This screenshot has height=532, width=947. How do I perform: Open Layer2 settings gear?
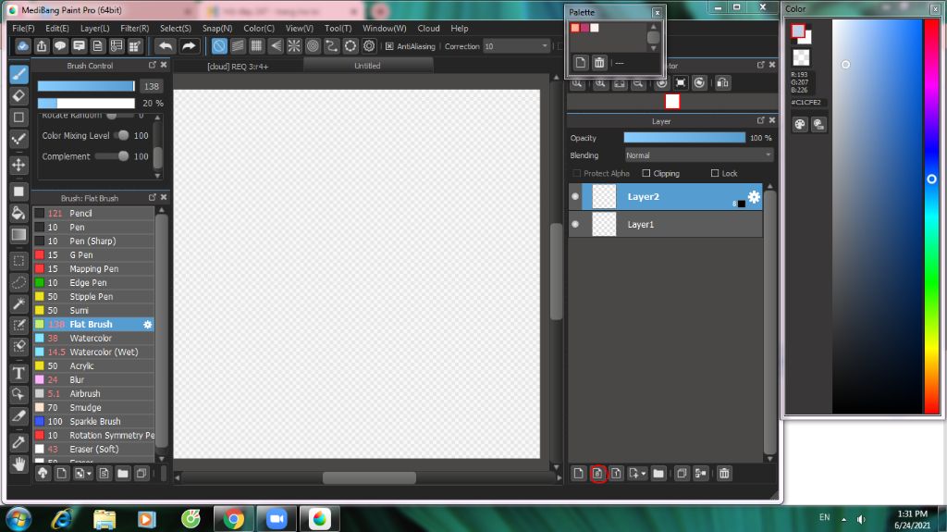click(x=754, y=196)
